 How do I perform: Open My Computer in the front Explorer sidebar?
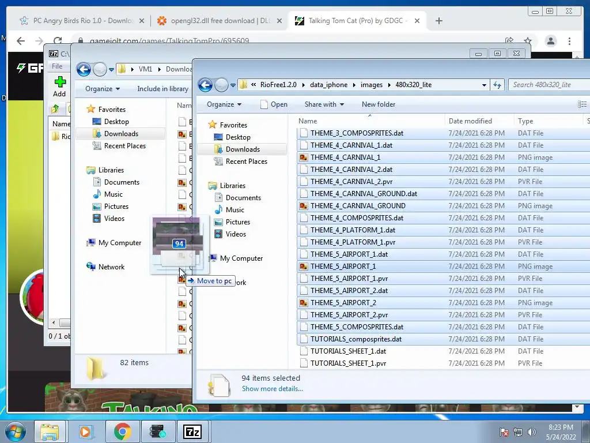click(241, 258)
